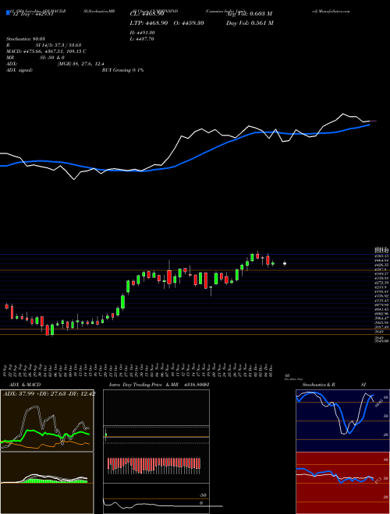Click the 'Intra Day Trading Price & MR' title
Viewport: 390px width, 514px height.
coord(144,385)
